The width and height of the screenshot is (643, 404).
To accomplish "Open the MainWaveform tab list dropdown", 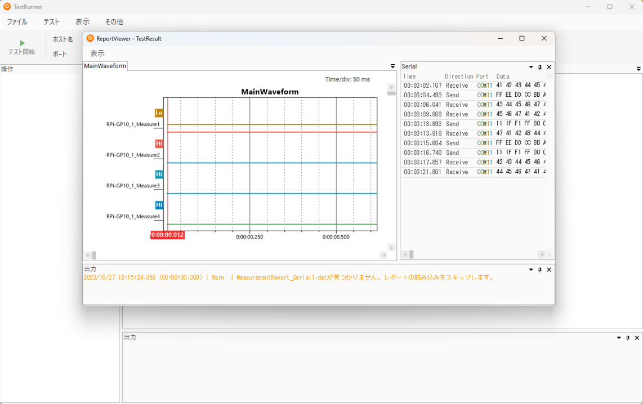I will point(392,66).
